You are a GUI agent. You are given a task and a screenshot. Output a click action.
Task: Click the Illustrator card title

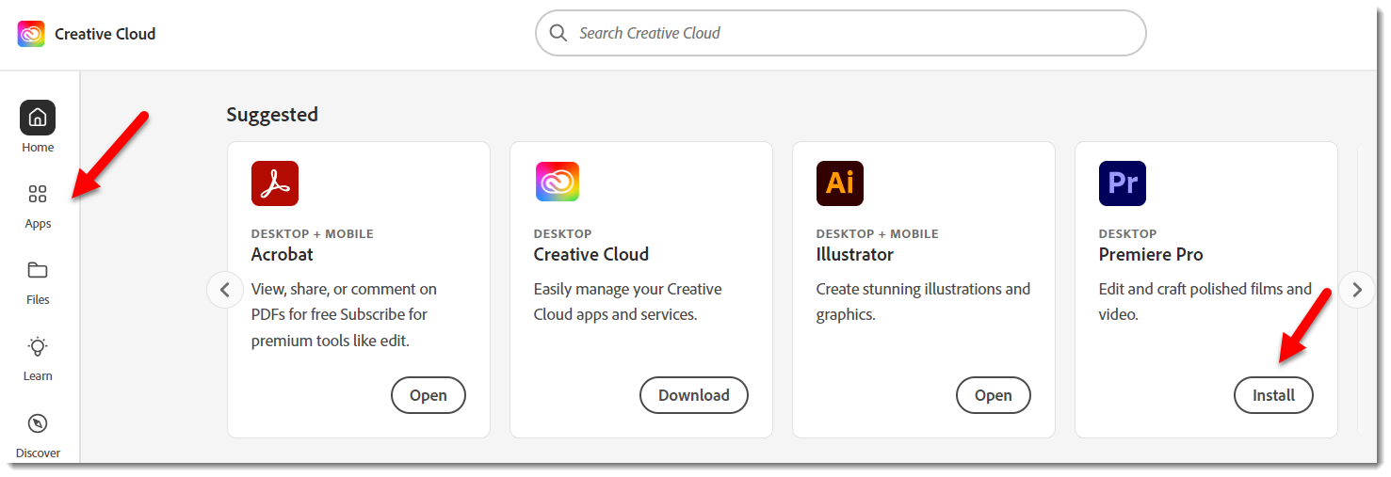pyautogui.click(x=855, y=255)
